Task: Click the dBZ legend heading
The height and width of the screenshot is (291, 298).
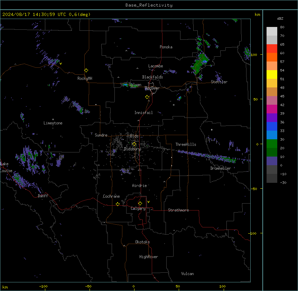Action: 280,19
